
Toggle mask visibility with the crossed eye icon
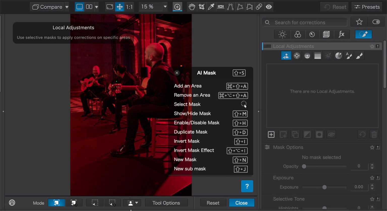[331, 134]
